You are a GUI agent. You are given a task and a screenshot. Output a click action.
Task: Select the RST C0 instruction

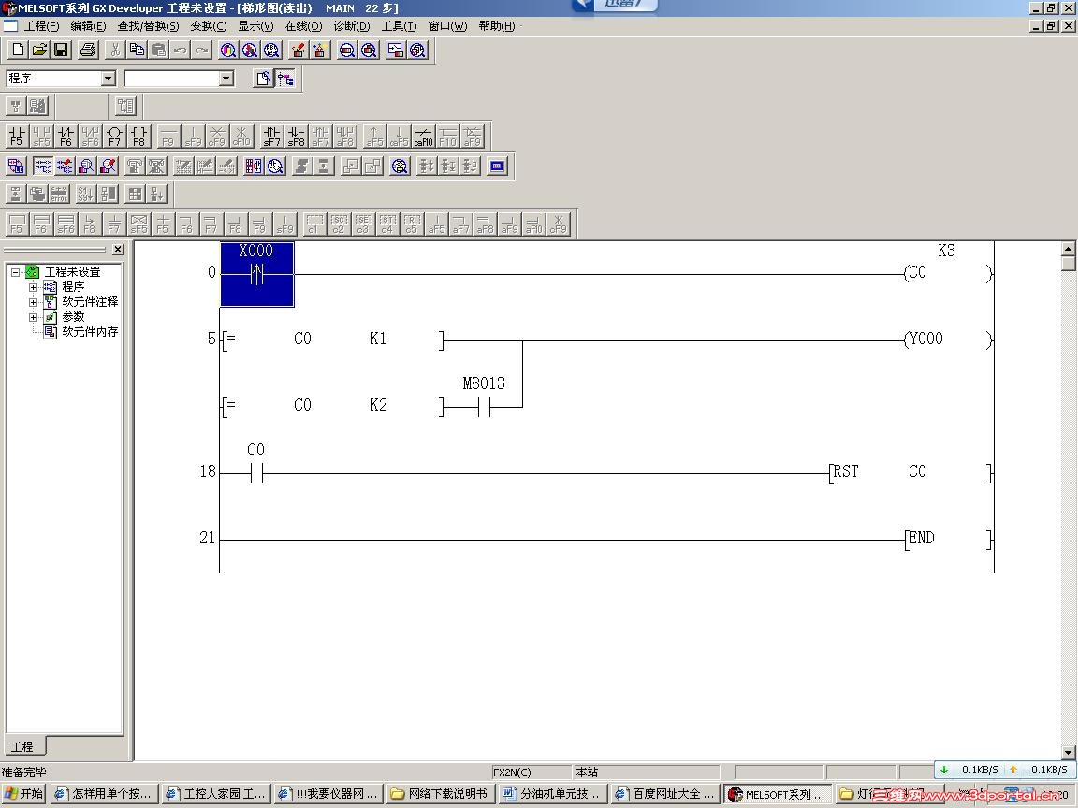(x=910, y=472)
